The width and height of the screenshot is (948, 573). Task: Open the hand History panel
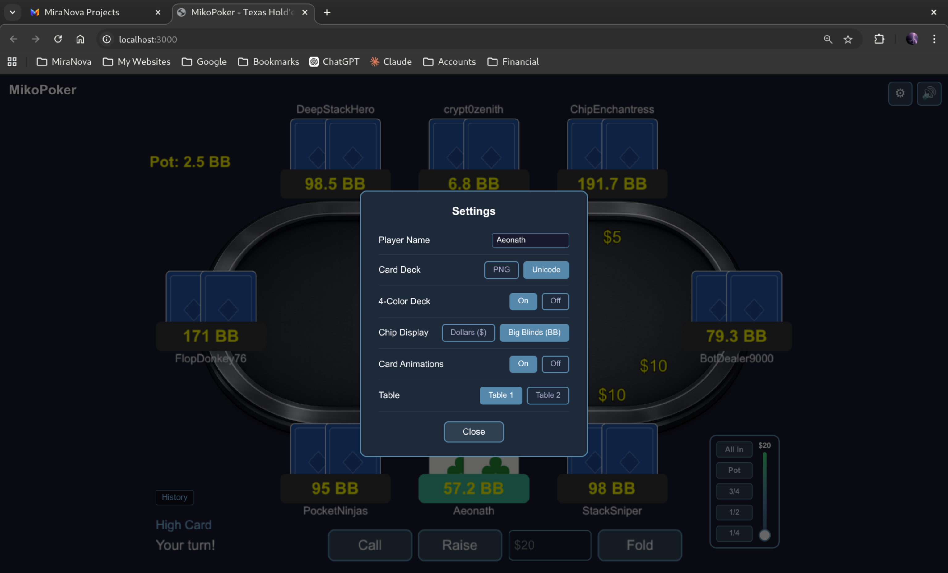(x=174, y=497)
